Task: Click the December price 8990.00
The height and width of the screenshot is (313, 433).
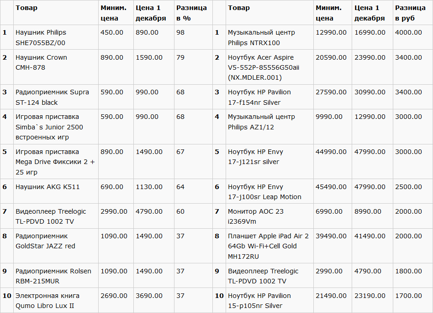Action: pos(368,211)
